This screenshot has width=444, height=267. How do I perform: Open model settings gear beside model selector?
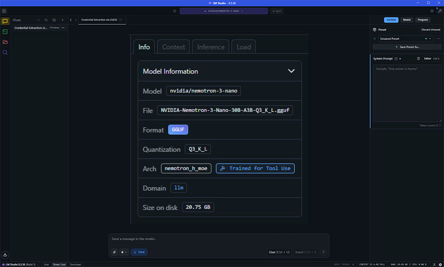pos(175,11)
